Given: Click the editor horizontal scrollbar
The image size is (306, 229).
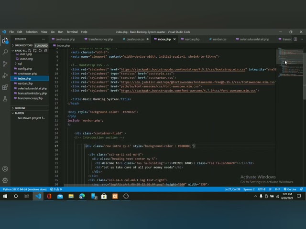Looking at the screenshot, I should pyautogui.click(x=124, y=185).
